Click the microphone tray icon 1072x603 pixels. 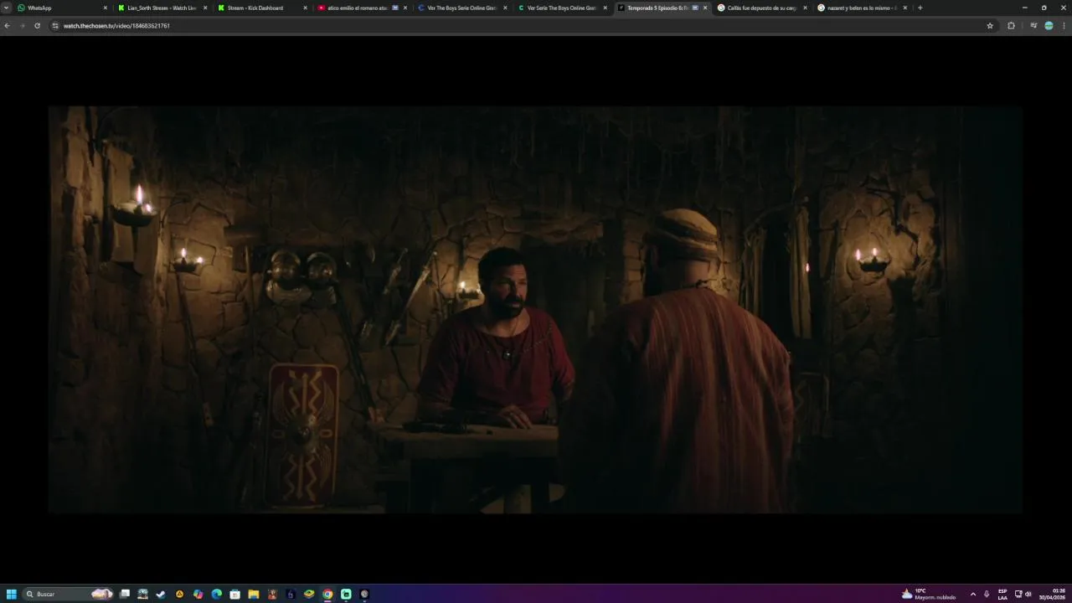(x=987, y=594)
